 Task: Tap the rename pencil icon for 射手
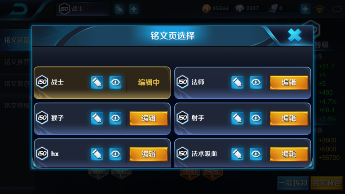click(x=237, y=119)
